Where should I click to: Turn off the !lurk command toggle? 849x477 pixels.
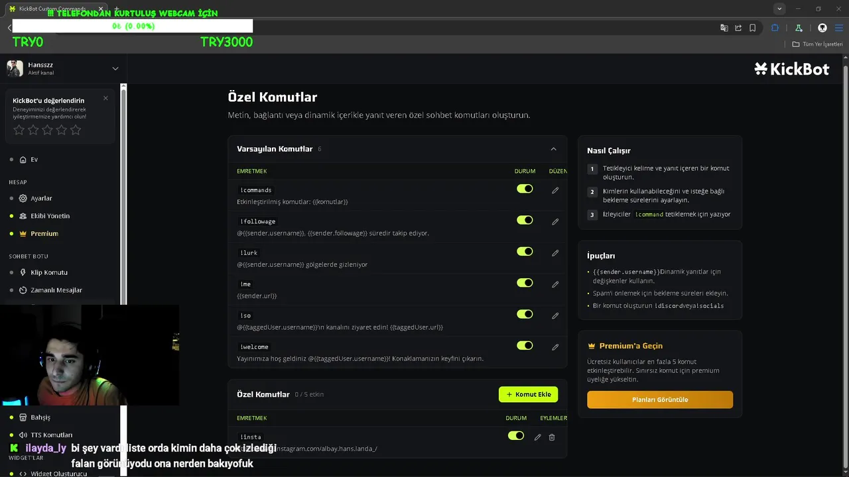click(525, 251)
